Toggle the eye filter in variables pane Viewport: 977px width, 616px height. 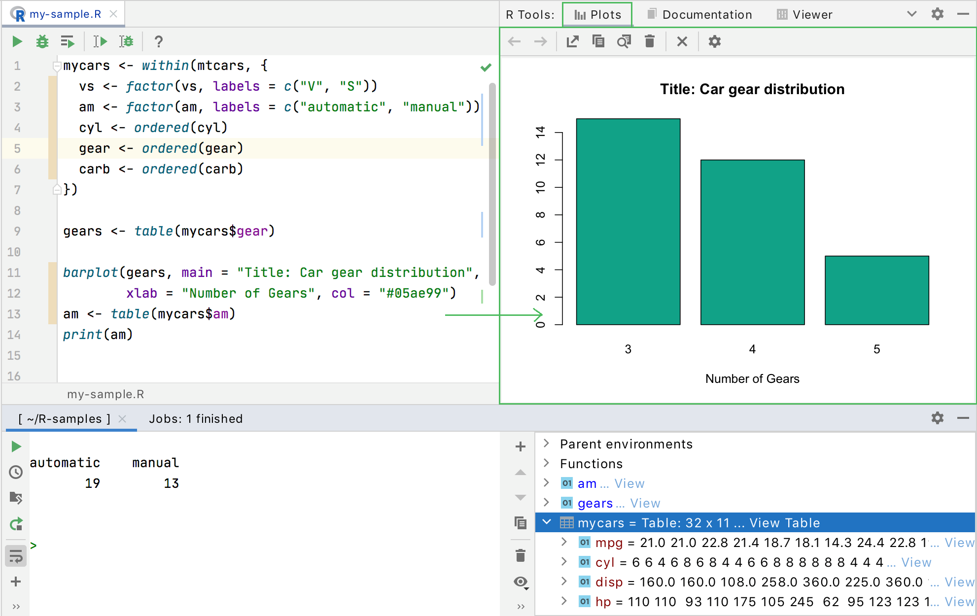(521, 582)
